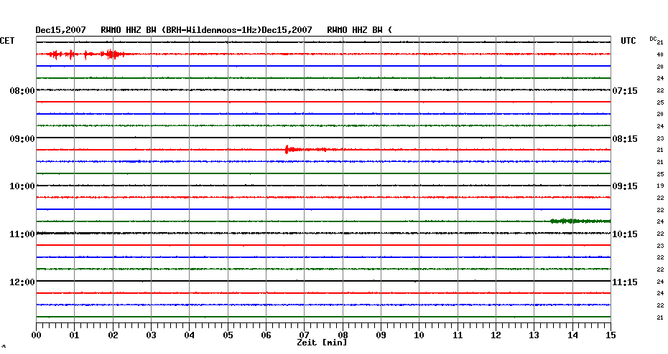
Task: Click the DC value 19
Action: tap(660, 186)
